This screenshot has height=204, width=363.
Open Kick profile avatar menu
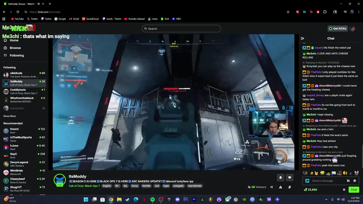tap(353, 29)
